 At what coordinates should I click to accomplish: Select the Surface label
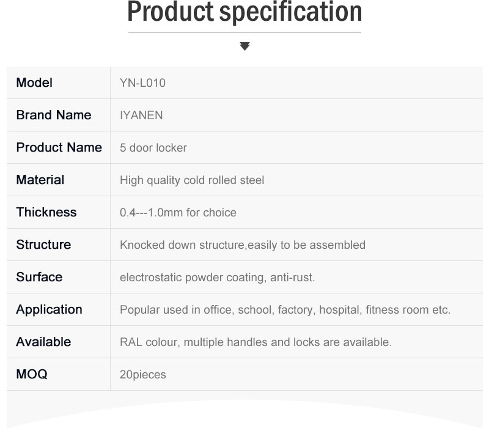click(39, 278)
